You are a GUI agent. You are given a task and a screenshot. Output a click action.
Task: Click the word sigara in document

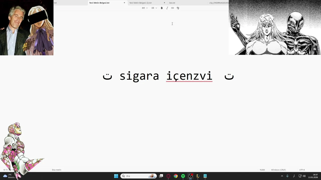click(x=139, y=76)
